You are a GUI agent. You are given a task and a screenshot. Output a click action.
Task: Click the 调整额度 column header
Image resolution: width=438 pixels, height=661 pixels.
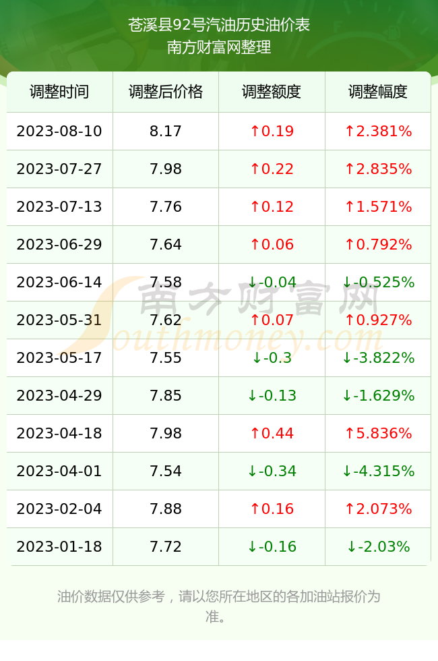click(272, 92)
